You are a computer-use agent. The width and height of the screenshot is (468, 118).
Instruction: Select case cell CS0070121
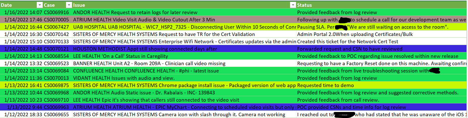click(x=58, y=49)
